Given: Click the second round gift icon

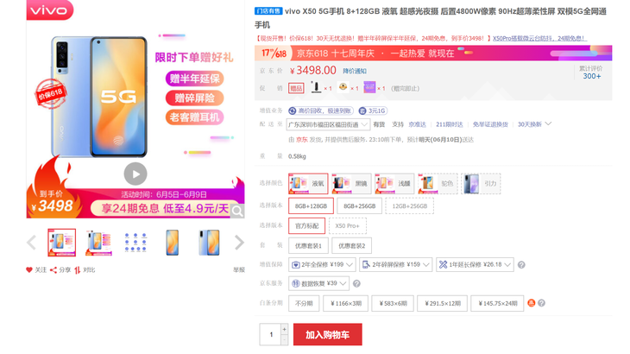Looking at the screenshot, I should click(x=343, y=87).
